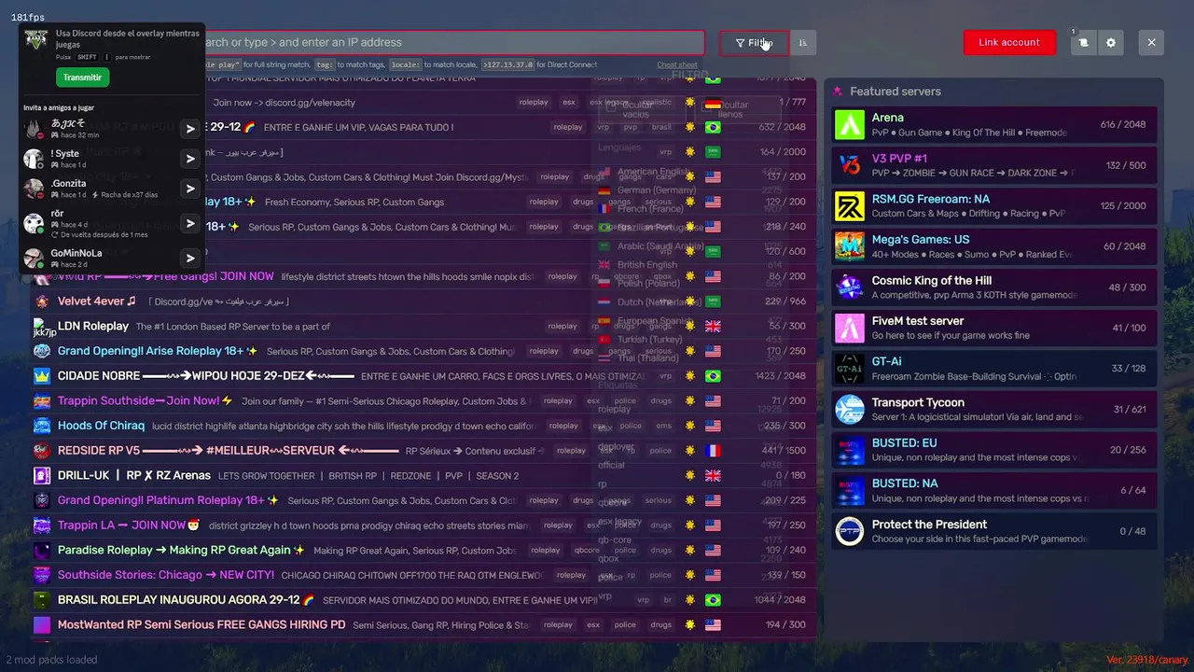Send game invite to GoMinNoLa
This screenshot has width=1194, height=672.
[x=189, y=259]
